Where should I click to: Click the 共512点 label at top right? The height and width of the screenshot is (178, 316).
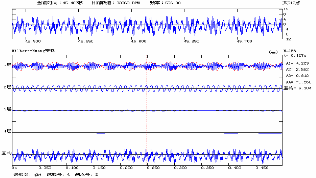302,3
